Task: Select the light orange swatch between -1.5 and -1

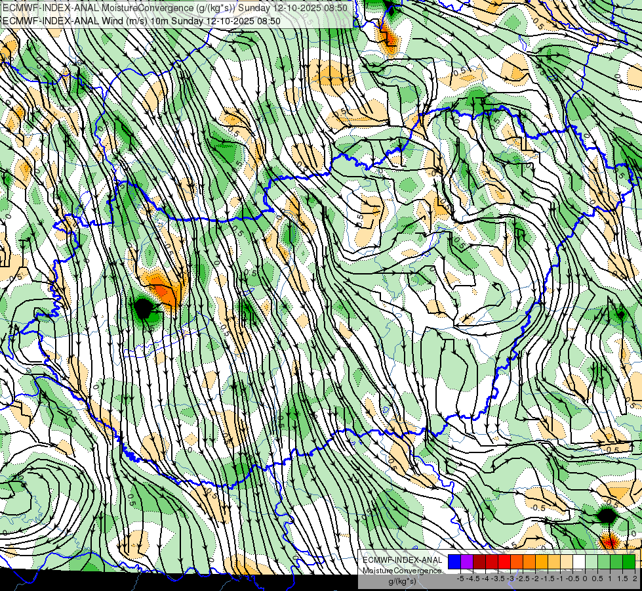Action: pyautogui.click(x=554, y=561)
